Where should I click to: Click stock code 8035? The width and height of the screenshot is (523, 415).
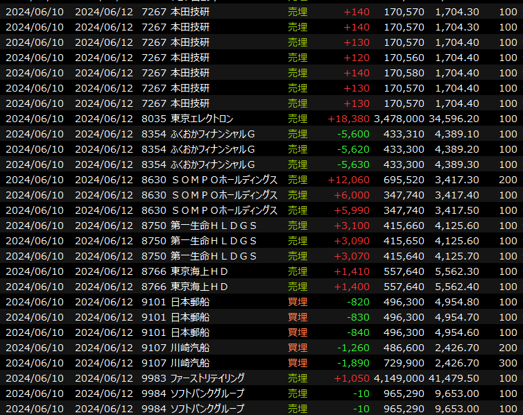pos(153,119)
